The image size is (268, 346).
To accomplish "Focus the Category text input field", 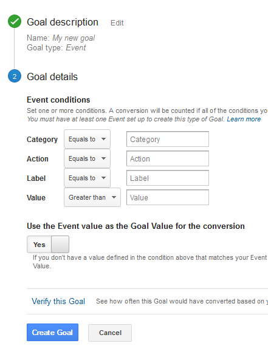I will (168, 139).
